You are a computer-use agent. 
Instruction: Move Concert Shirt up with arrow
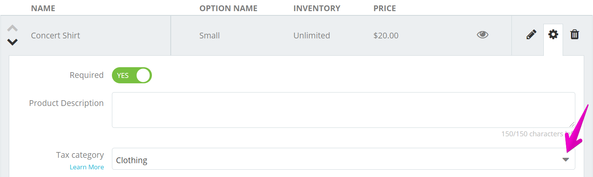[12, 28]
